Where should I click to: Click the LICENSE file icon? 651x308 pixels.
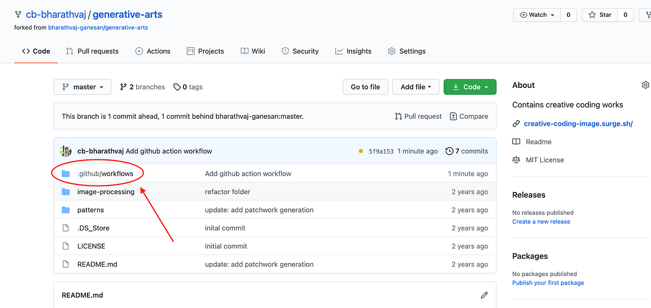(x=66, y=246)
